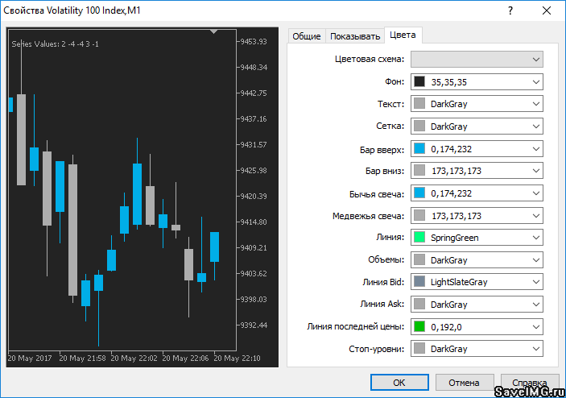Open the Бар вниз color dropdown

click(x=535, y=171)
